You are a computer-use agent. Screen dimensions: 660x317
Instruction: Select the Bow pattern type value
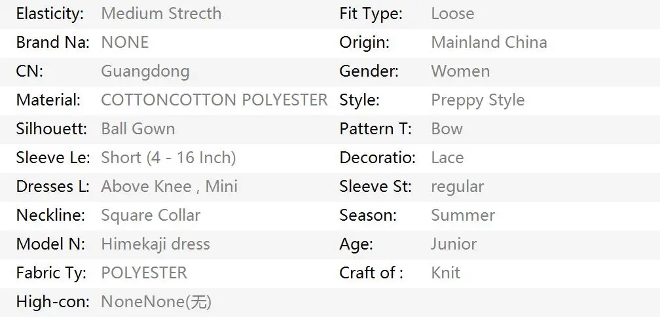[x=447, y=128]
